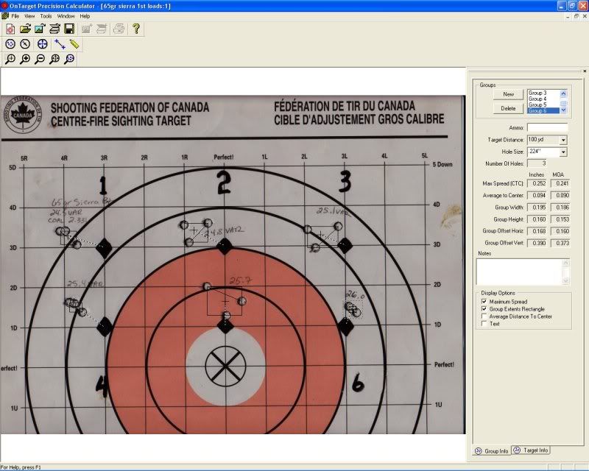The height and width of the screenshot is (471, 589).
Task: Enable Average Distance To Center option
Action: [484, 316]
